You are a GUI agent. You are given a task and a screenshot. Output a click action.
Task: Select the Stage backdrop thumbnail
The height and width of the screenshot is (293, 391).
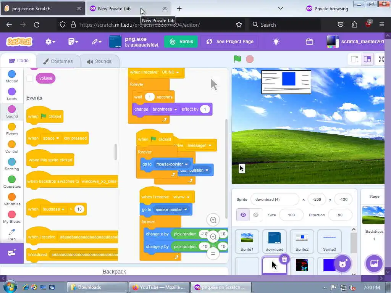pyautogui.click(x=373, y=215)
